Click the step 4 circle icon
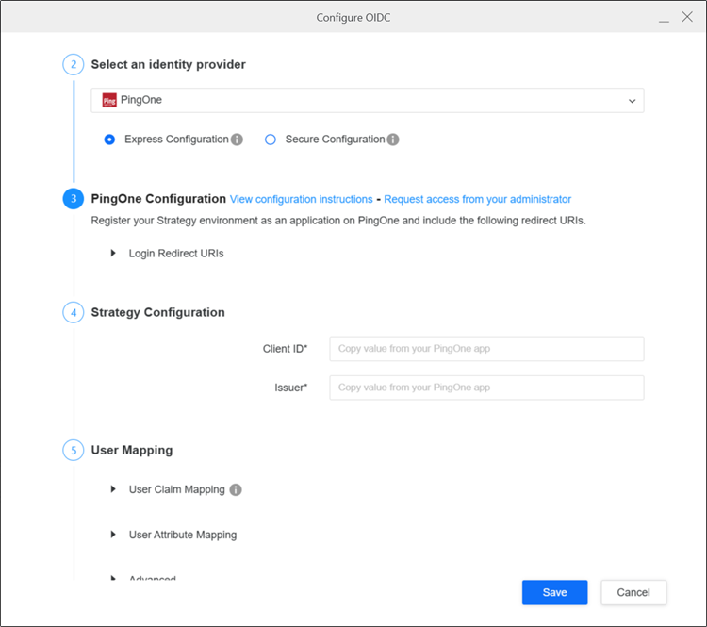The image size is (707, 627). (x=74, y=312)
